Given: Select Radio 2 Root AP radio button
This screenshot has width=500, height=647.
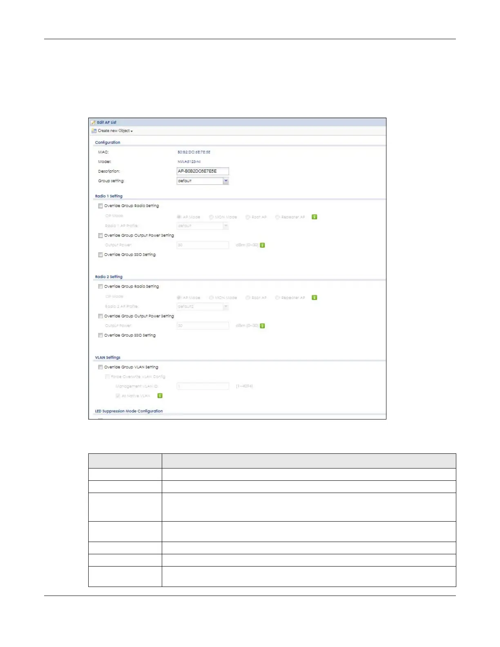Looking at the screenshot, I should (248, 297).
